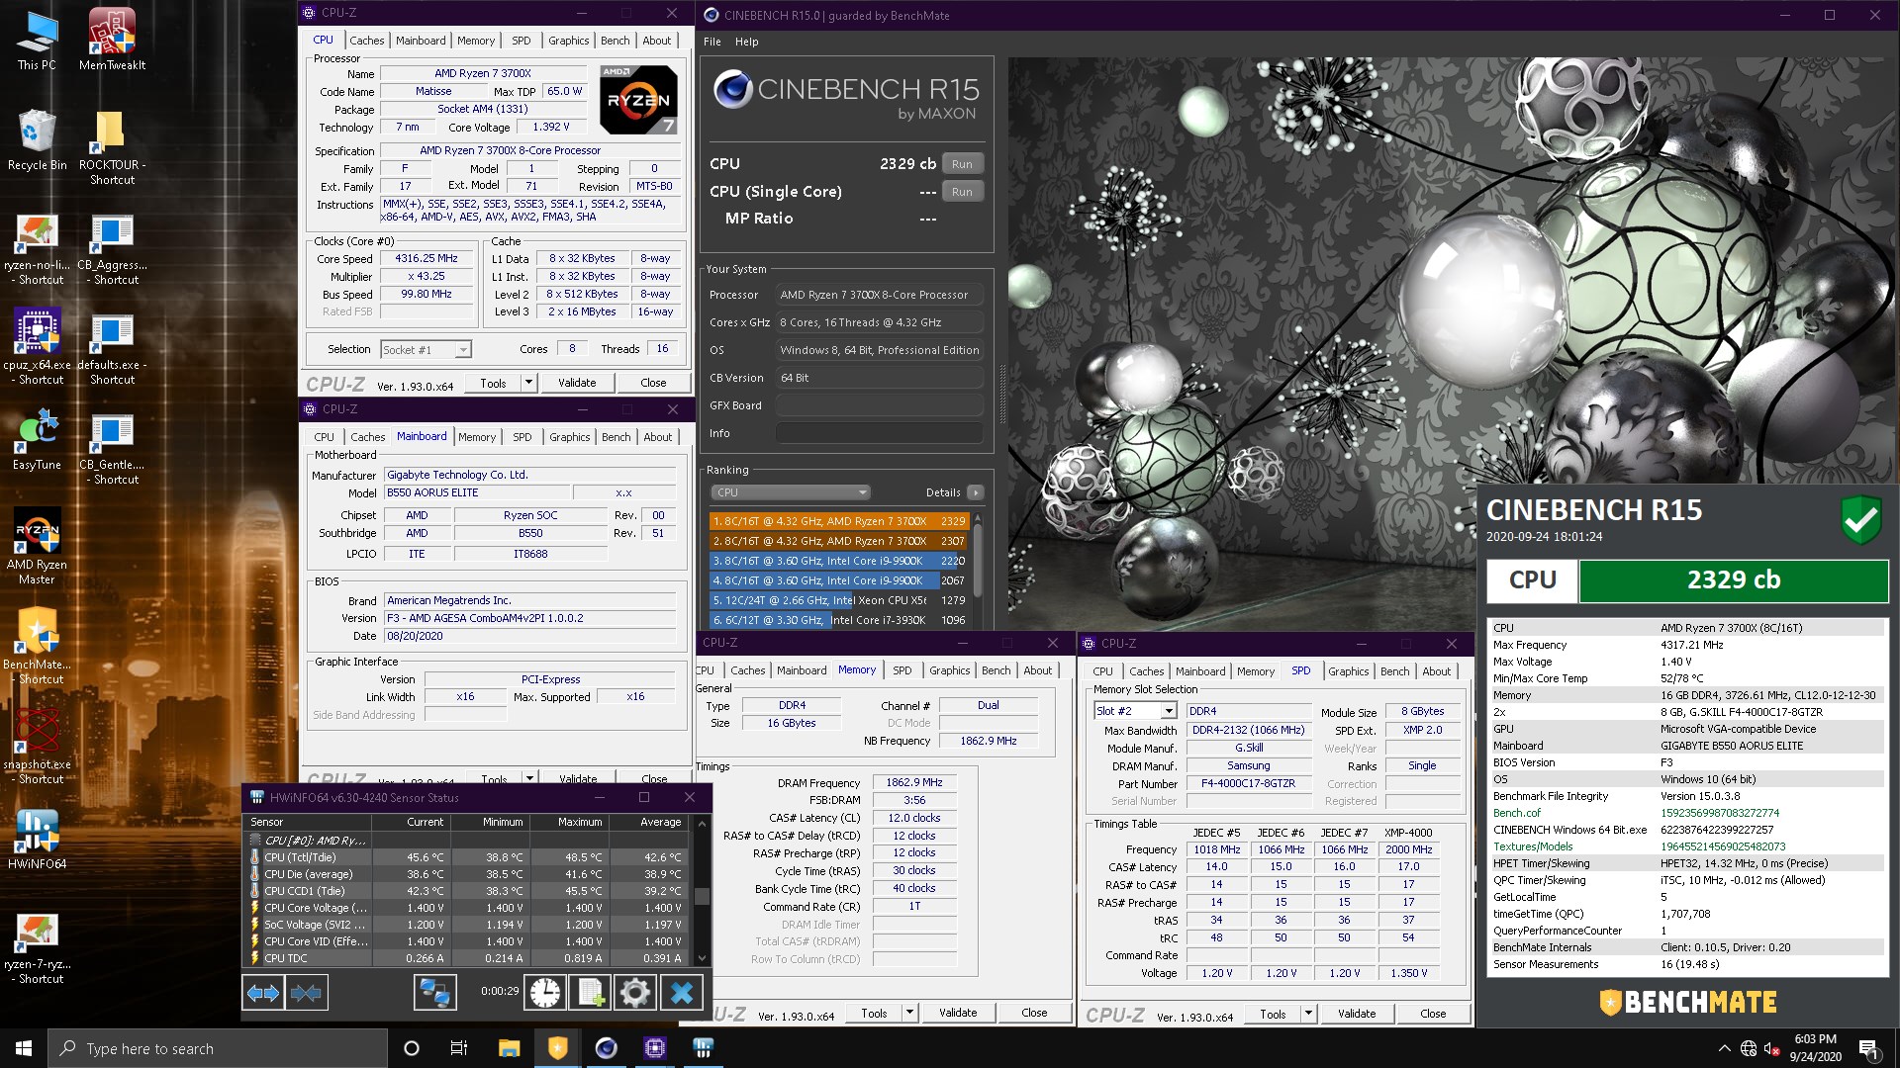This screenshot has height=1068, width=1900.
Task: Switch to Caches tab in top CPU-Z window
Action: (366, 41)
